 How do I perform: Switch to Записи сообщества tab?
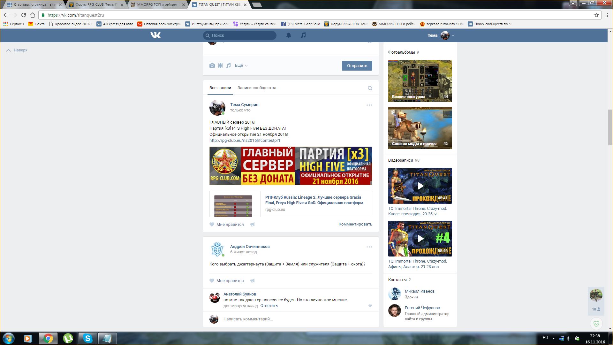tap(257, 88)
